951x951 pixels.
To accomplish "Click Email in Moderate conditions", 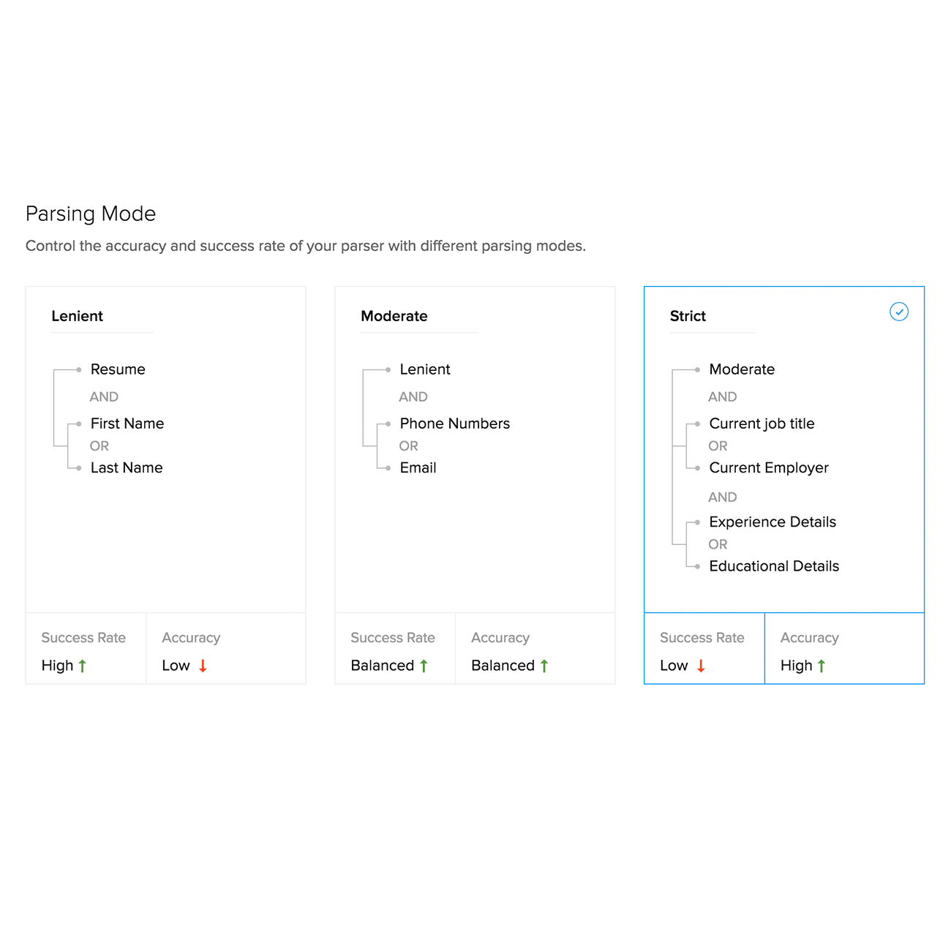I will 418,468.
